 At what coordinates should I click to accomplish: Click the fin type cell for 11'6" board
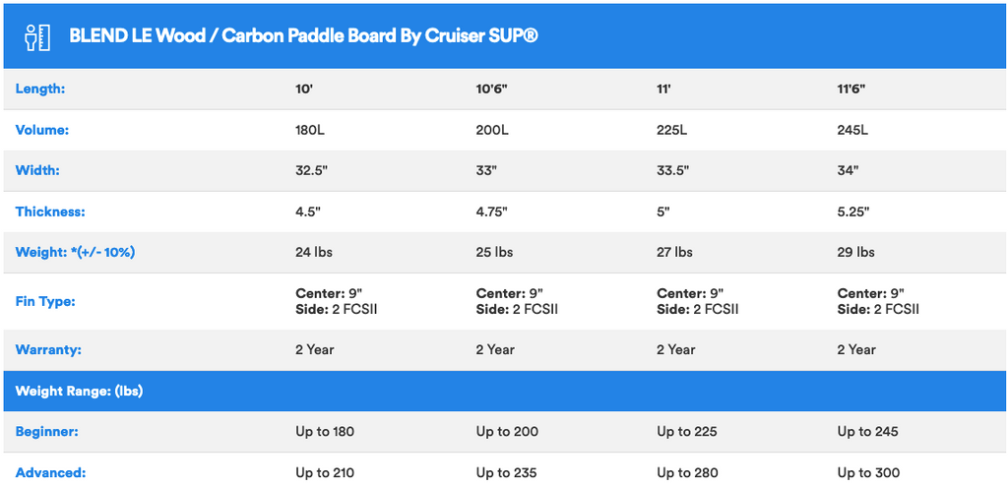pos(878,301)
